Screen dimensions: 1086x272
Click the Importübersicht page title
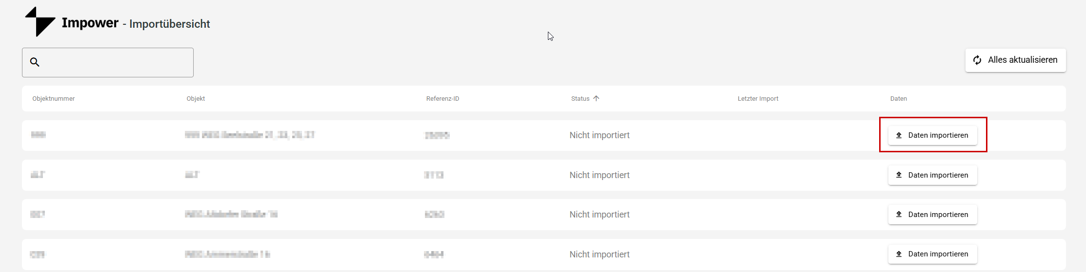pos(169,24)
